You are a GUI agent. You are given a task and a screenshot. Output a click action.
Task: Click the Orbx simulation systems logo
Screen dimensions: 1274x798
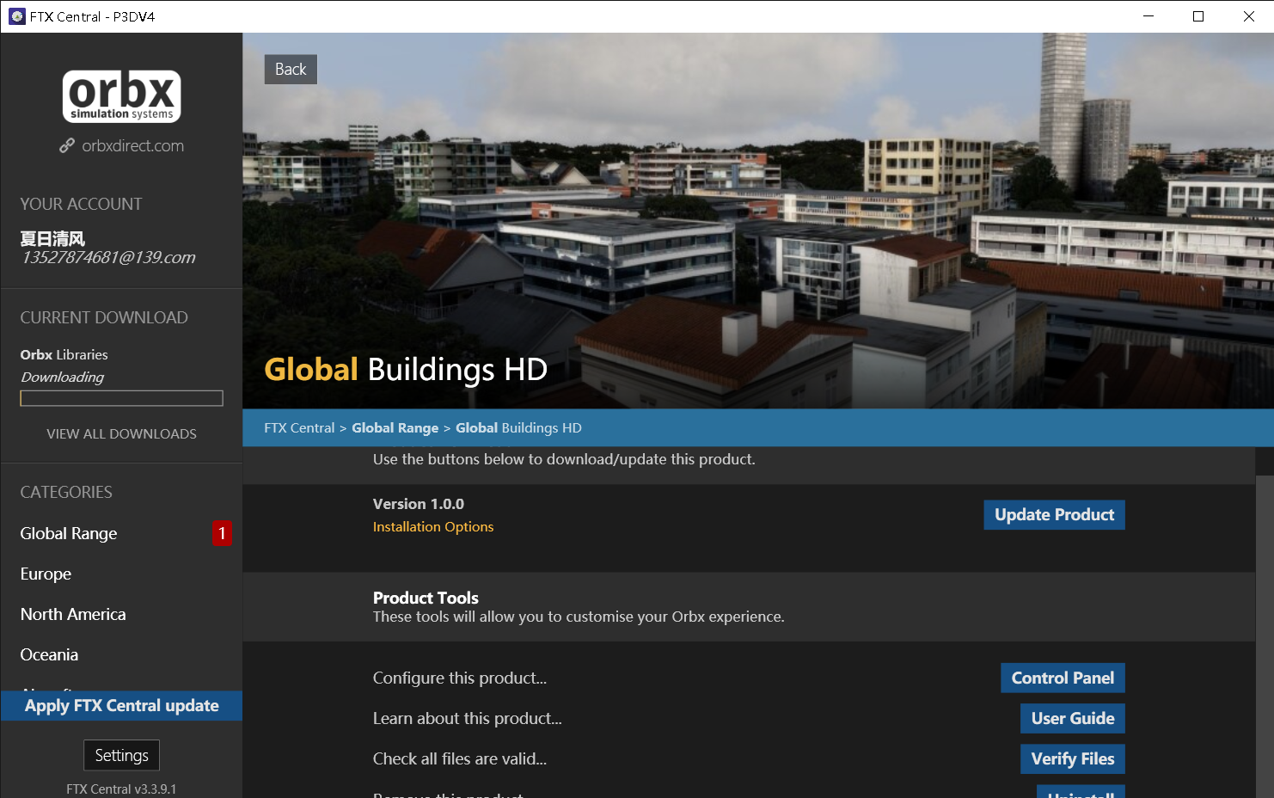point(121,96)
